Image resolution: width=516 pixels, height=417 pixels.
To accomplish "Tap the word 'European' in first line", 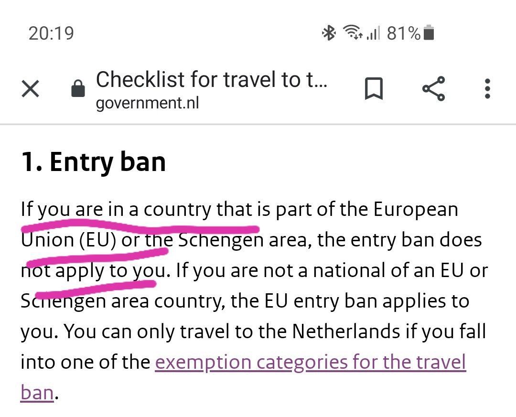I will pyautogui.click(x=416, y=209).
